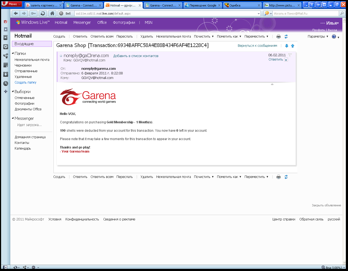Click the lower blue refresh arrows icon
This screenshot has height=271, width=348.
coord(286,177)
